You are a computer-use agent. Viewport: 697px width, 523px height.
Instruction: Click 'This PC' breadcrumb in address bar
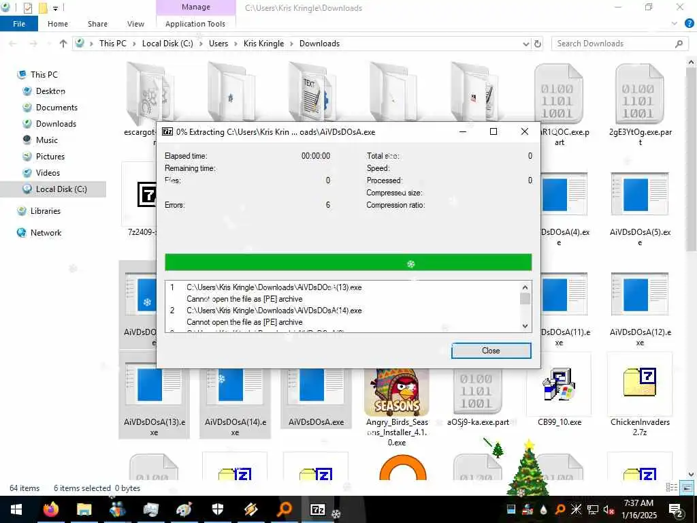[x=113, y=44]
